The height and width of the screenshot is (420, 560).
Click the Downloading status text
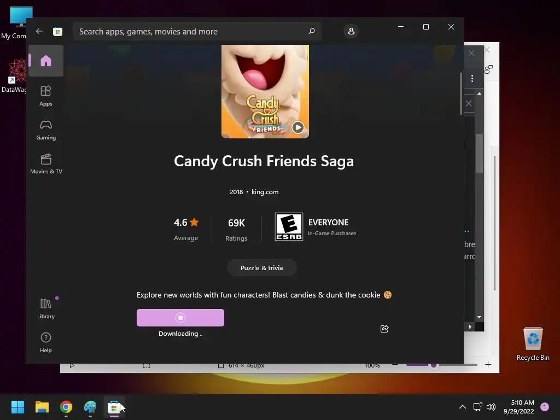pyautogui.click(x=180, y=334)
